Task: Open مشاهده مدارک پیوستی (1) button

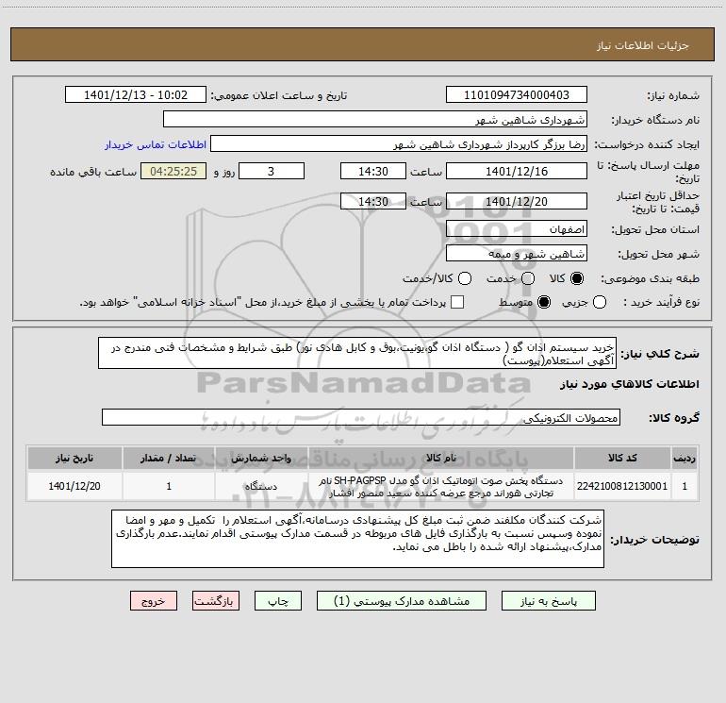Action: [402, 600]
